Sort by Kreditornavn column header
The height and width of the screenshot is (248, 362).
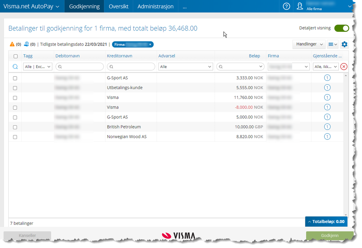pyautogui.click(x=120, y=56)
